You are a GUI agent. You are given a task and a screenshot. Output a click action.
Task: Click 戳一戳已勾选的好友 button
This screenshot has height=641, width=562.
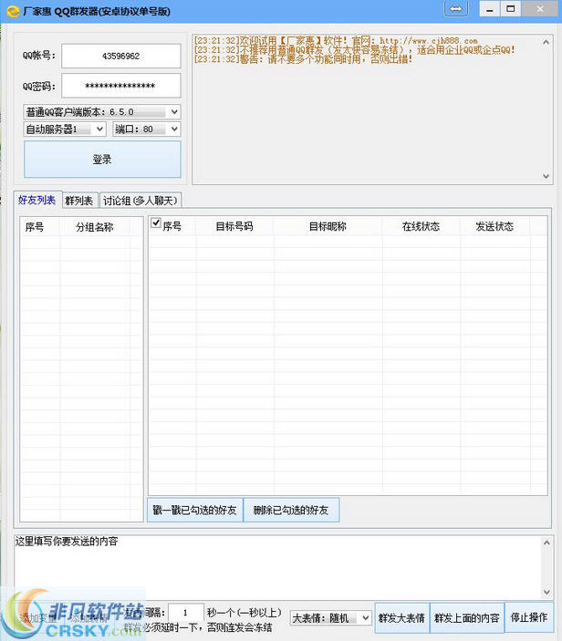(x=194, y=510)
